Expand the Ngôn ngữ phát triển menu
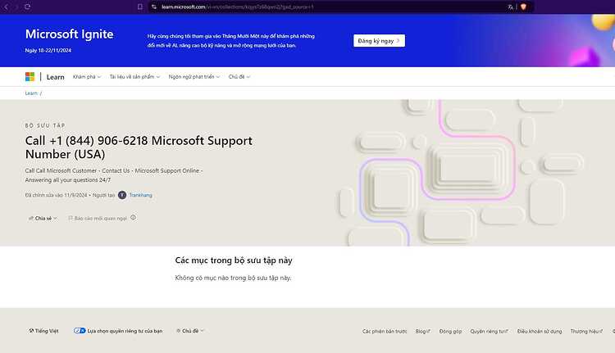The width and height of the screenshot is (615, 353). click(x=194, y=77)
